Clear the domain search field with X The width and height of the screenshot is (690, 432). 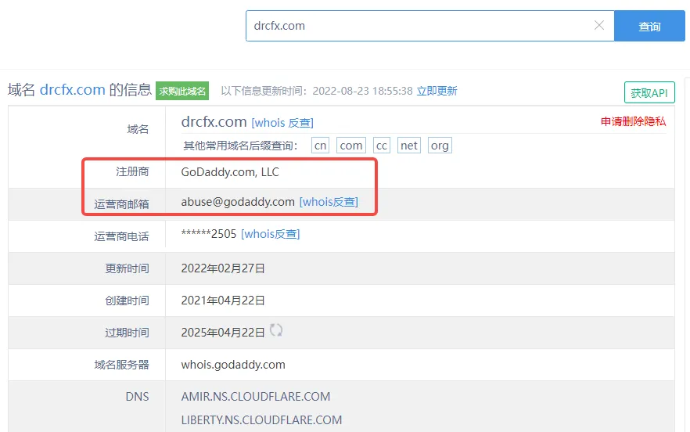[x=599, y=26]
